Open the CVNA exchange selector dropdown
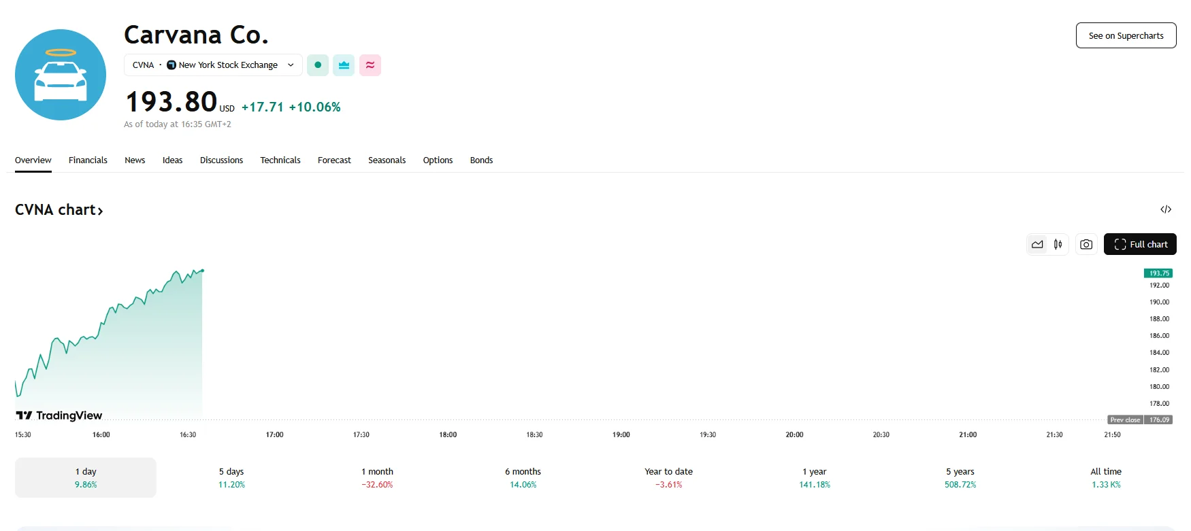1191x531 pixels. (x=213, y=65)
